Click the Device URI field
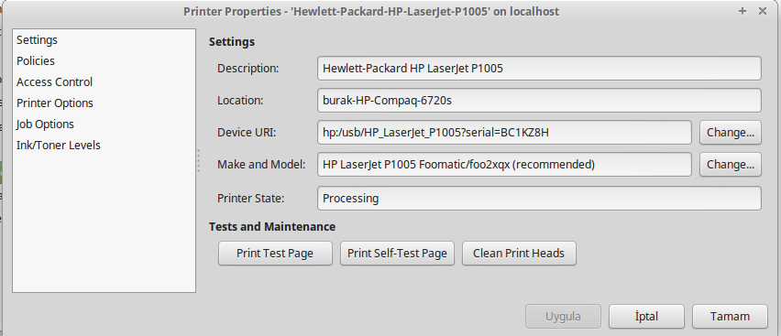The image size is (781, 336). (504, 133)
